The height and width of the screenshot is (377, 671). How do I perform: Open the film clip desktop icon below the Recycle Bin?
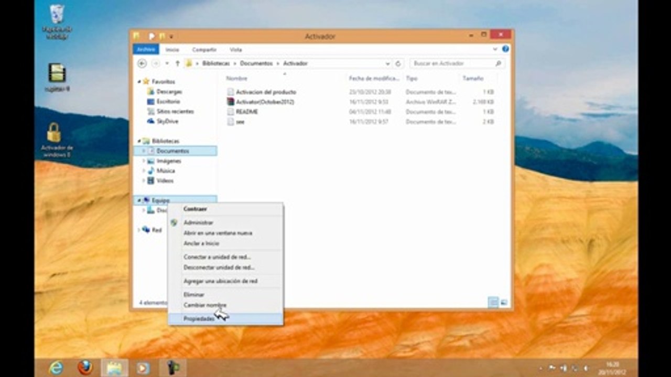pyautogui.click(x=57, y=77)
